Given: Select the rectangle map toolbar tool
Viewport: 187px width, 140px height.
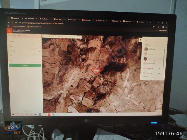Looking at the screenshot, I should [x=50, y=36].
